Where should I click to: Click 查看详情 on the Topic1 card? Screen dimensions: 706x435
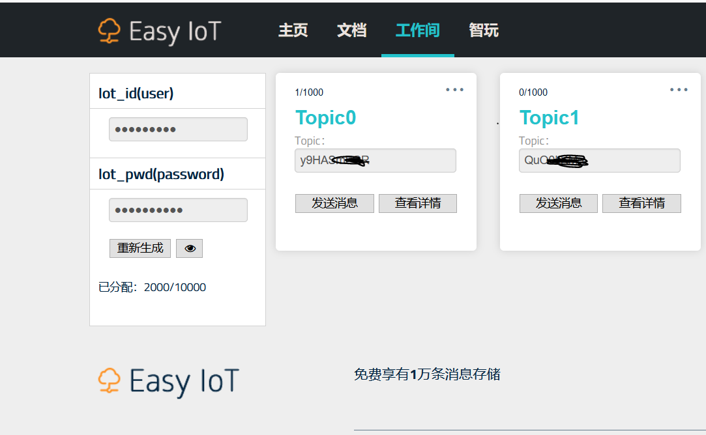641,203
